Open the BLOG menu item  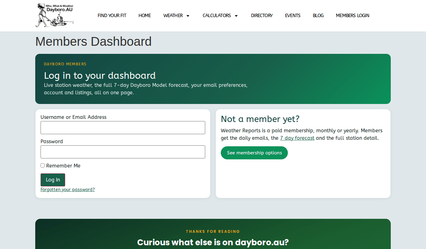318,16
